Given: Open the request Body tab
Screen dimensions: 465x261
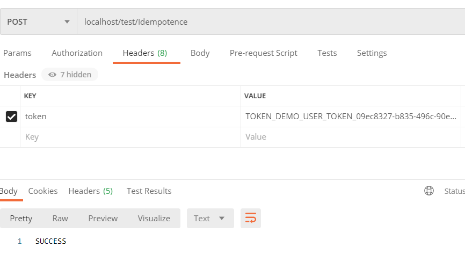Looking at the screenshot, I should pyautogui.click(x=200, y=53).
